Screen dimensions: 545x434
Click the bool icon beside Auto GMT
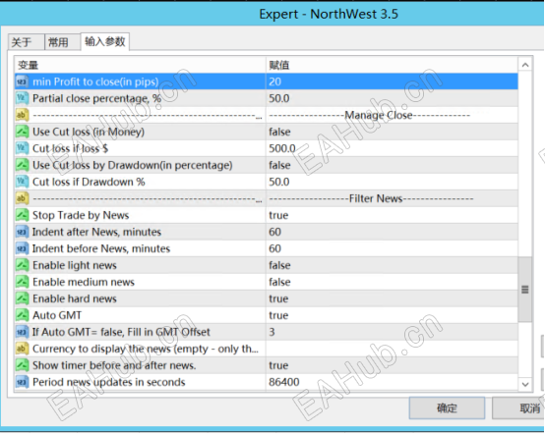22,315
